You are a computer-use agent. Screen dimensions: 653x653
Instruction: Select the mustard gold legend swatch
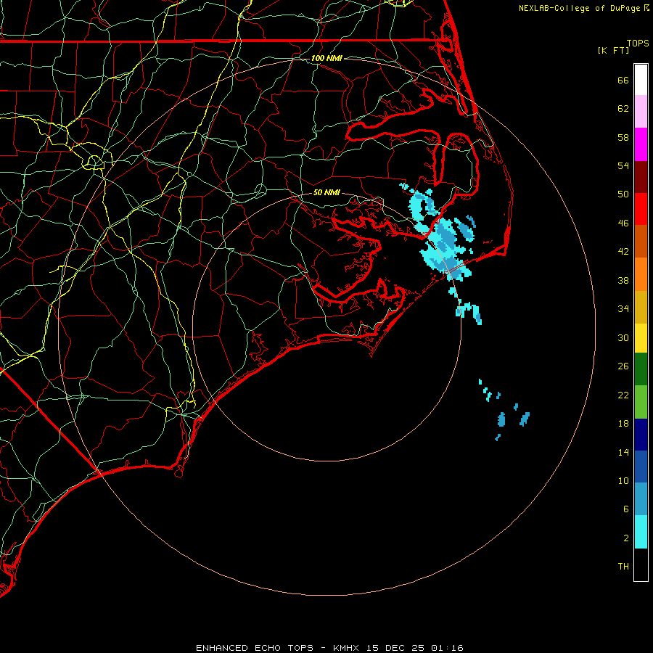click(641, 307)
